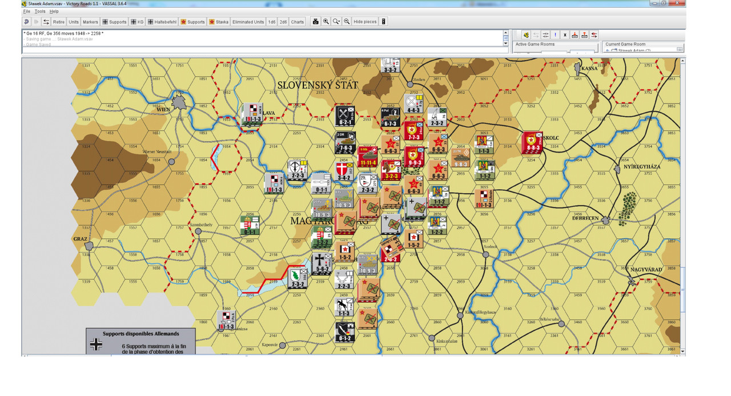The image size is (731, 396).
Task: Select the red 7-7-3 Soviet counter
Action: point(413,131)
